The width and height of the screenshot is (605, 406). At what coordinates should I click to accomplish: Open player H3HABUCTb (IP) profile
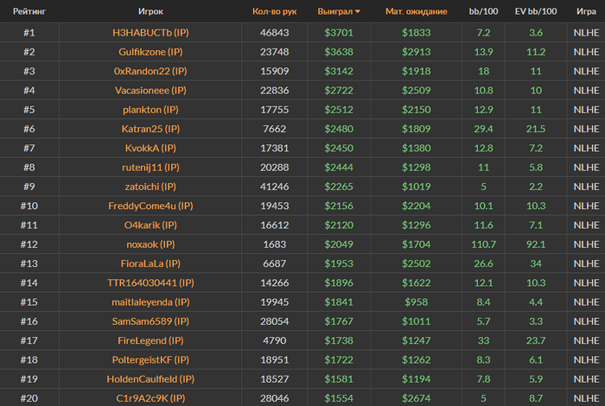pyautogui.click(x=150, y=32)
